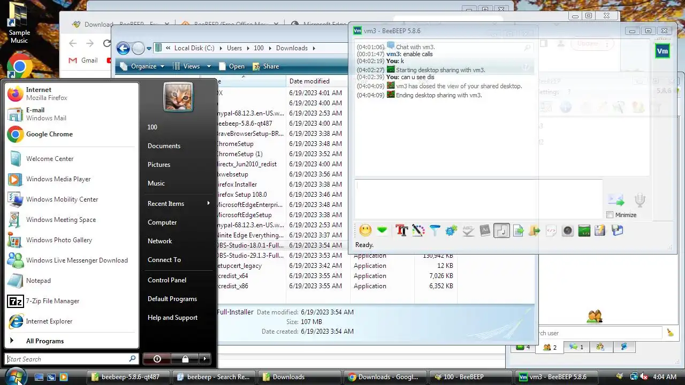Open Internet Explorer from Start menu
The height and width of the screenshot is (385, 685).
[72, 321]
